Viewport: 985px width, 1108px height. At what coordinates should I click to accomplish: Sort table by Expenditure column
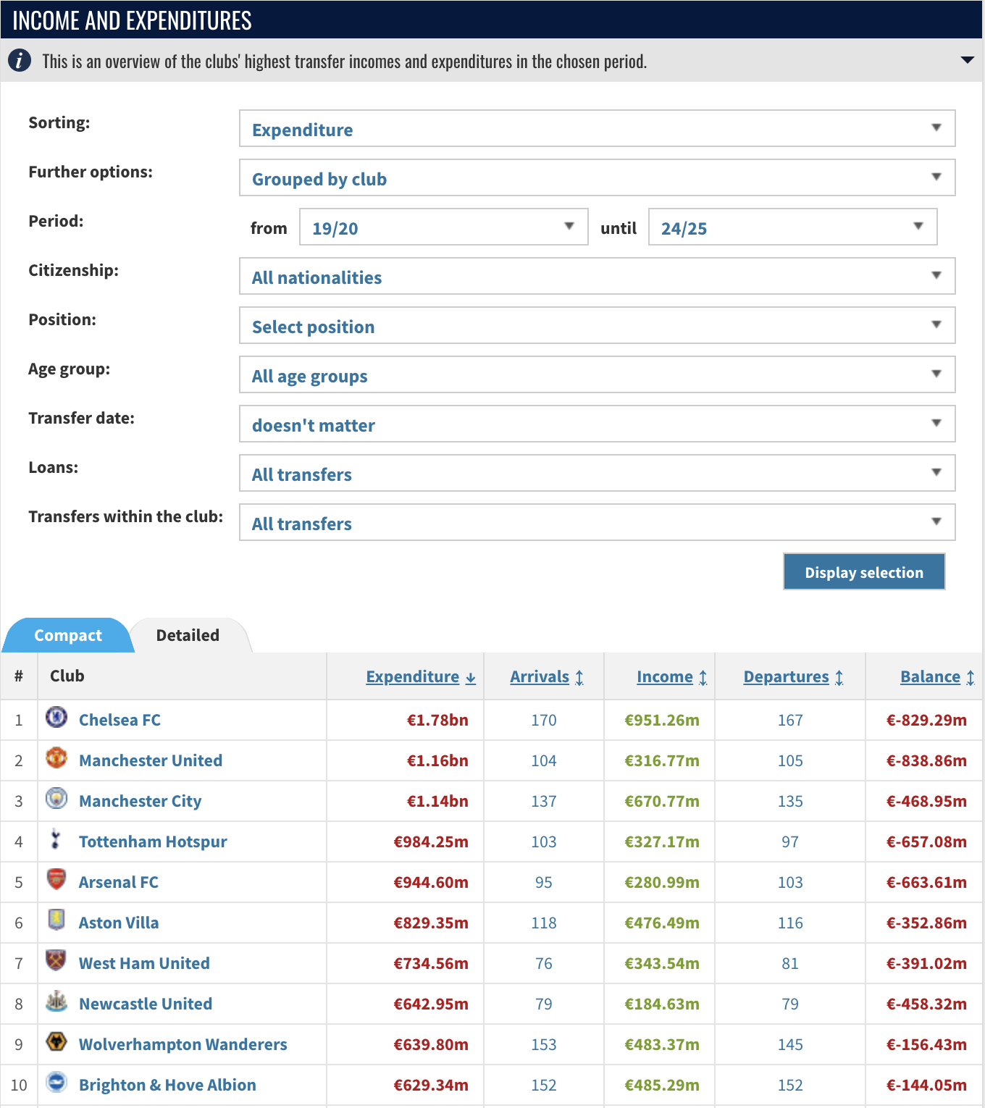tap(412, 676)
